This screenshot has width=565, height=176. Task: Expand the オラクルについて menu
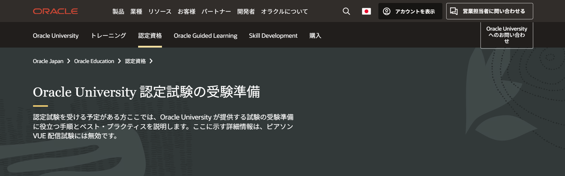pos(284,12)
